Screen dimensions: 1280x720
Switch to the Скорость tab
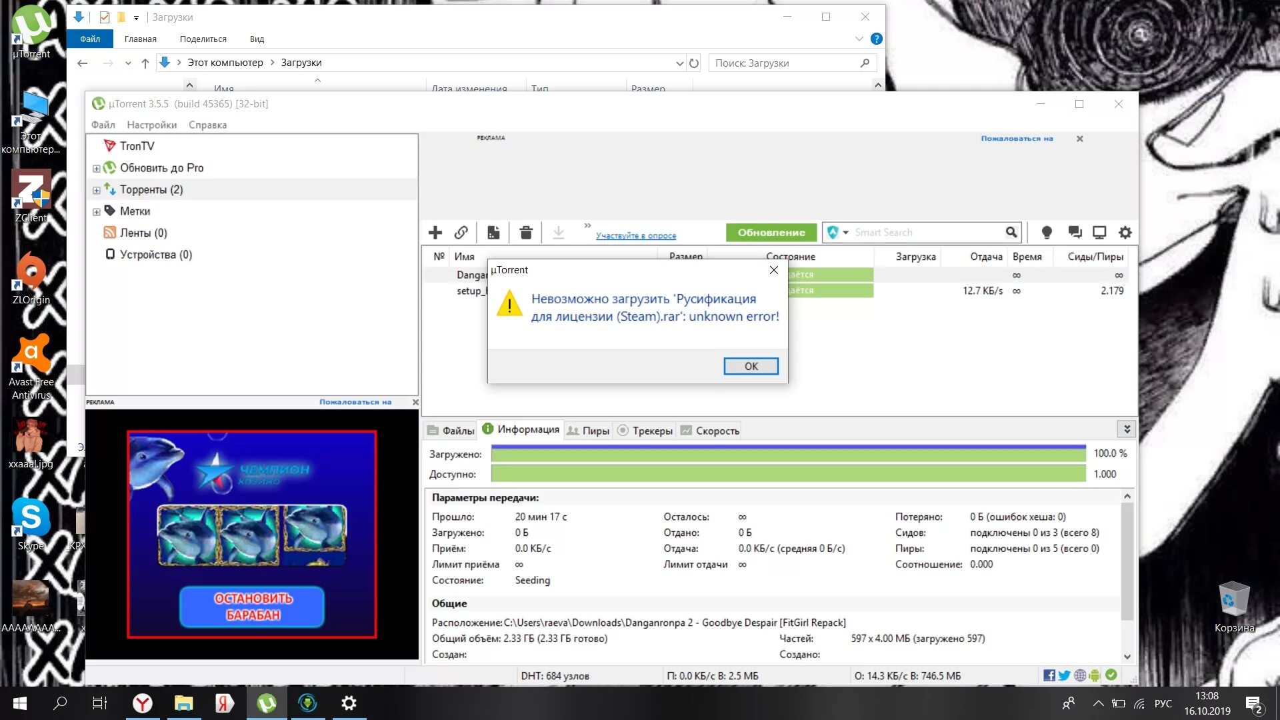coord(710,431)
